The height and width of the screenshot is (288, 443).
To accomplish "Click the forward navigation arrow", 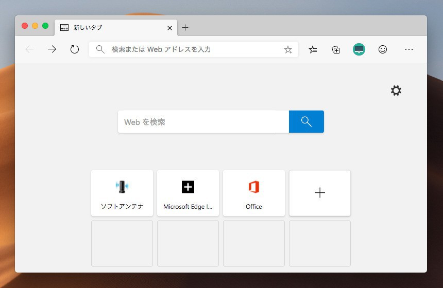I will click(52, 49).
